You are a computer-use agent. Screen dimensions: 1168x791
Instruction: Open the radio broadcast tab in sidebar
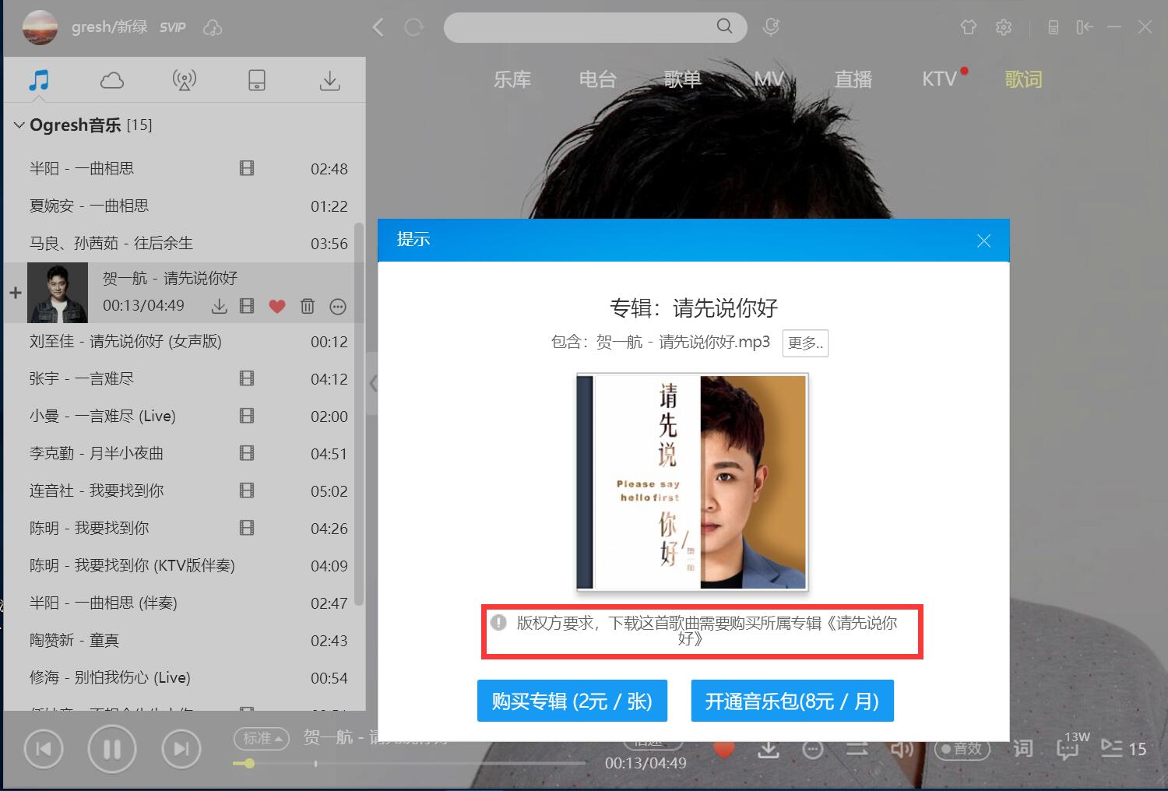(x=184, y=80)
